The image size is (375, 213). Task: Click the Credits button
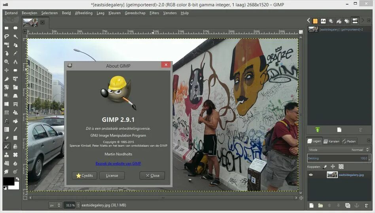pos(84,176)
